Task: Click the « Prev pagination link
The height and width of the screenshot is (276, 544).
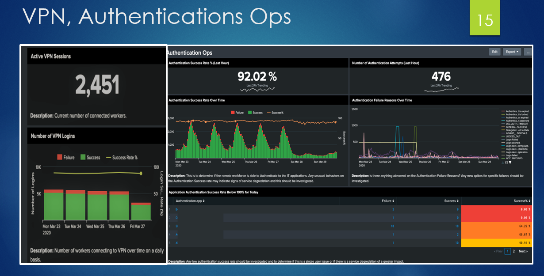Action: point(498,251)
